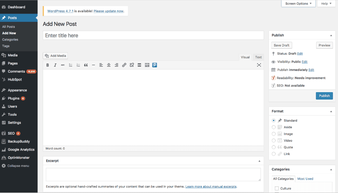
Task: Select the Aside post format
Action: (x=274, y=127)
